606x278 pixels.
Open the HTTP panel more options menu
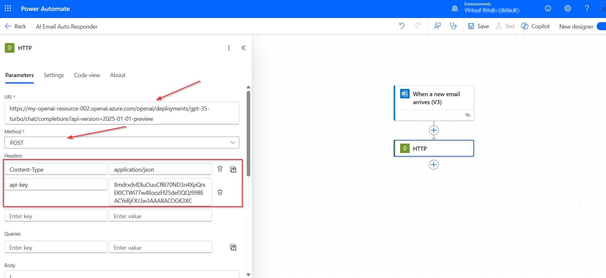click(229, 48)
